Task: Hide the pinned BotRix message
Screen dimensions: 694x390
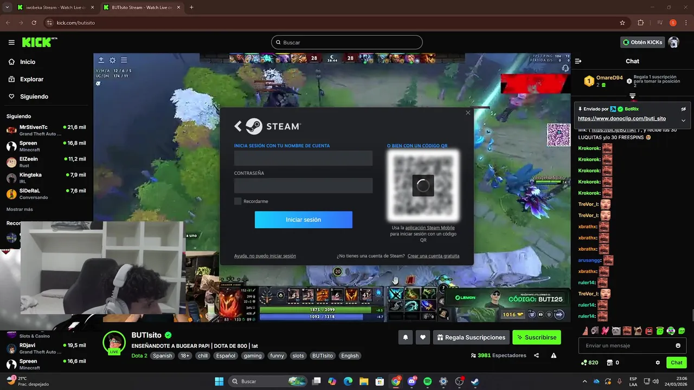Action: (683, 109)
